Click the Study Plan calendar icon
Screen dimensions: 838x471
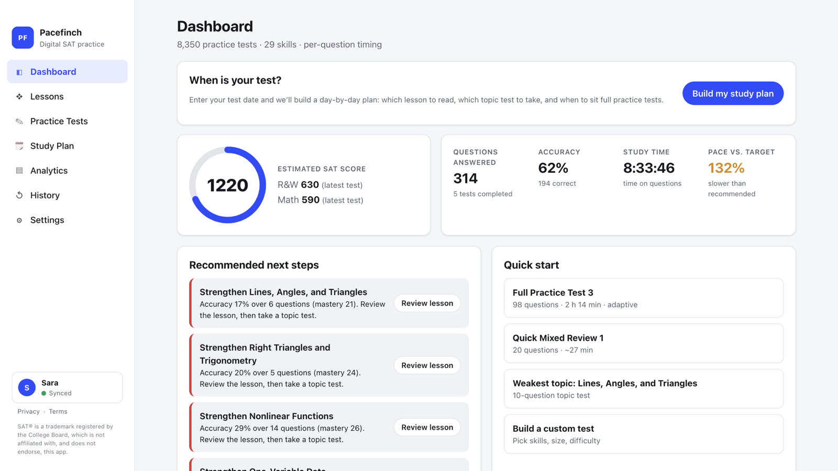[19, 146]
